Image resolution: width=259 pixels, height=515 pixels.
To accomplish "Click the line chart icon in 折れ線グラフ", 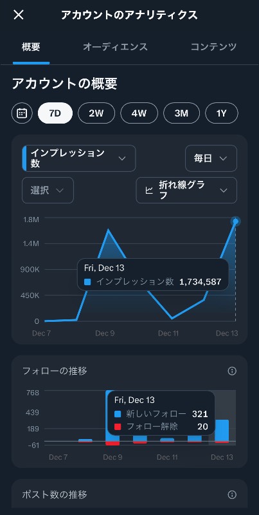I will [149, 191].
